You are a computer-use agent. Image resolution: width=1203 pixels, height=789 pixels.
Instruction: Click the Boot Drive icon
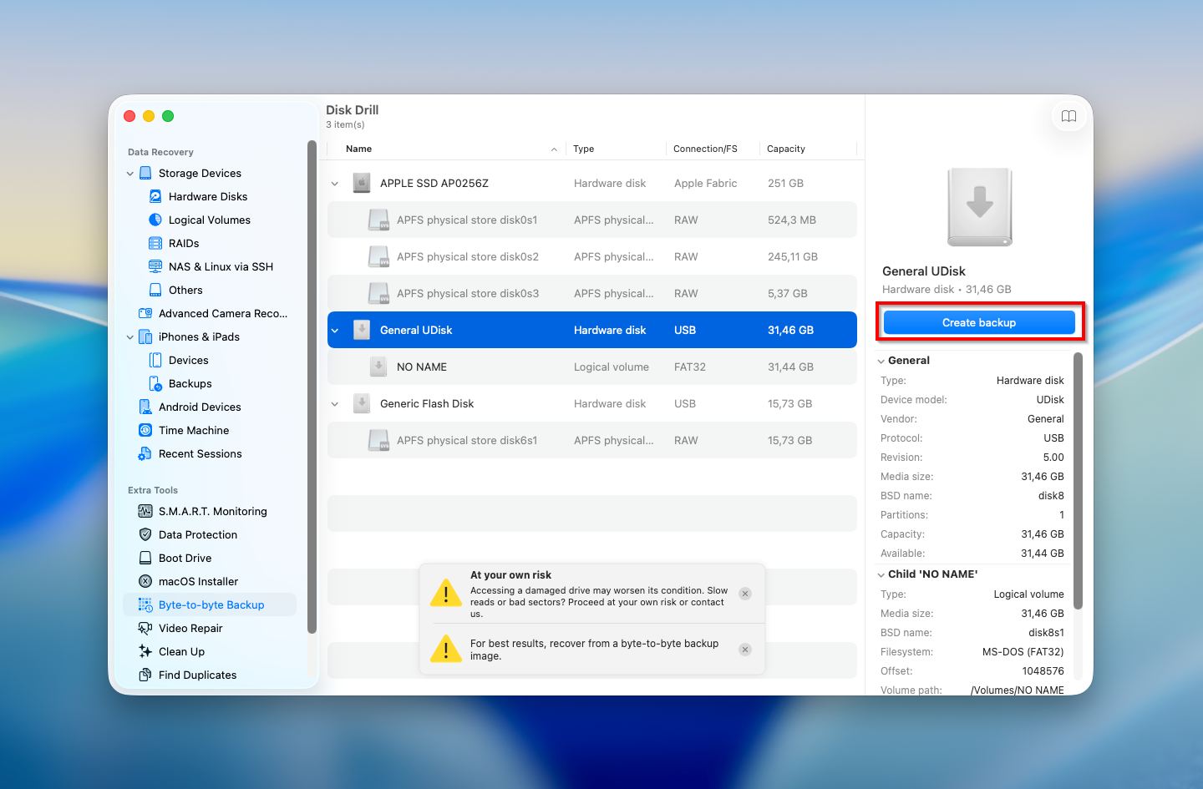click(145, 558)
